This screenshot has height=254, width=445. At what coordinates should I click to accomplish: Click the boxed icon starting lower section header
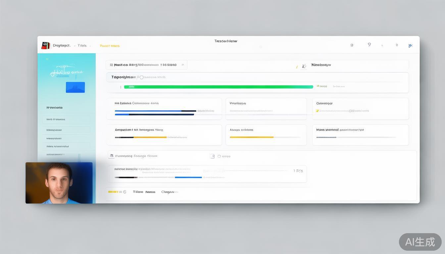(x=112, y=156)
